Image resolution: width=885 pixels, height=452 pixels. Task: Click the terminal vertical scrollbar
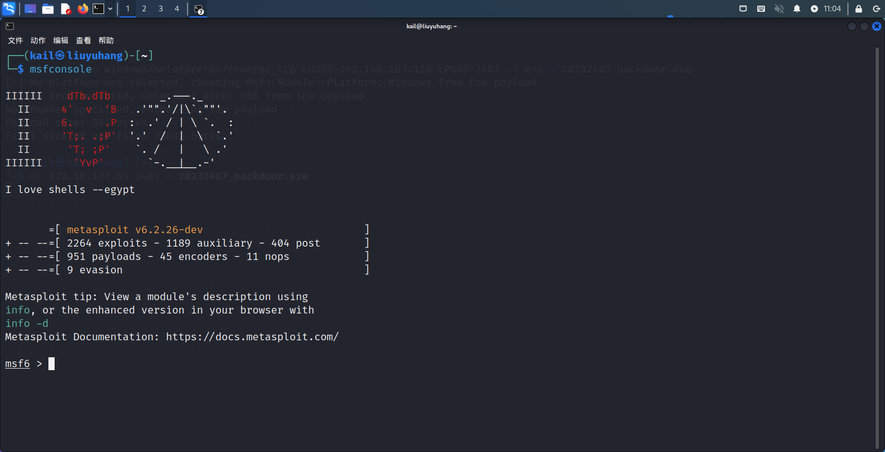(x=877, y=248)
